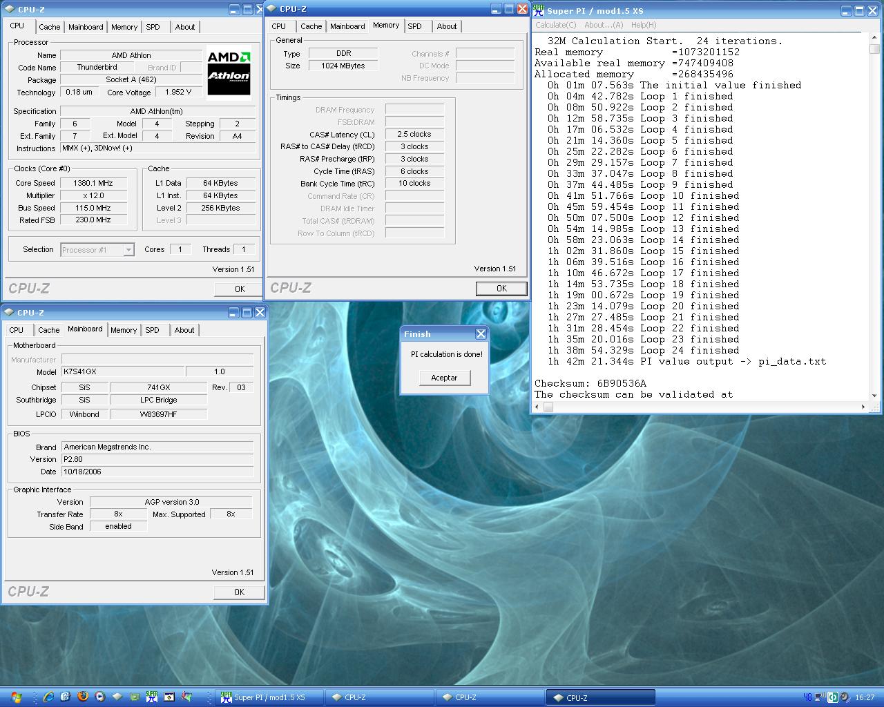Click the PI value output pi_data.txt line

point(687,361)
